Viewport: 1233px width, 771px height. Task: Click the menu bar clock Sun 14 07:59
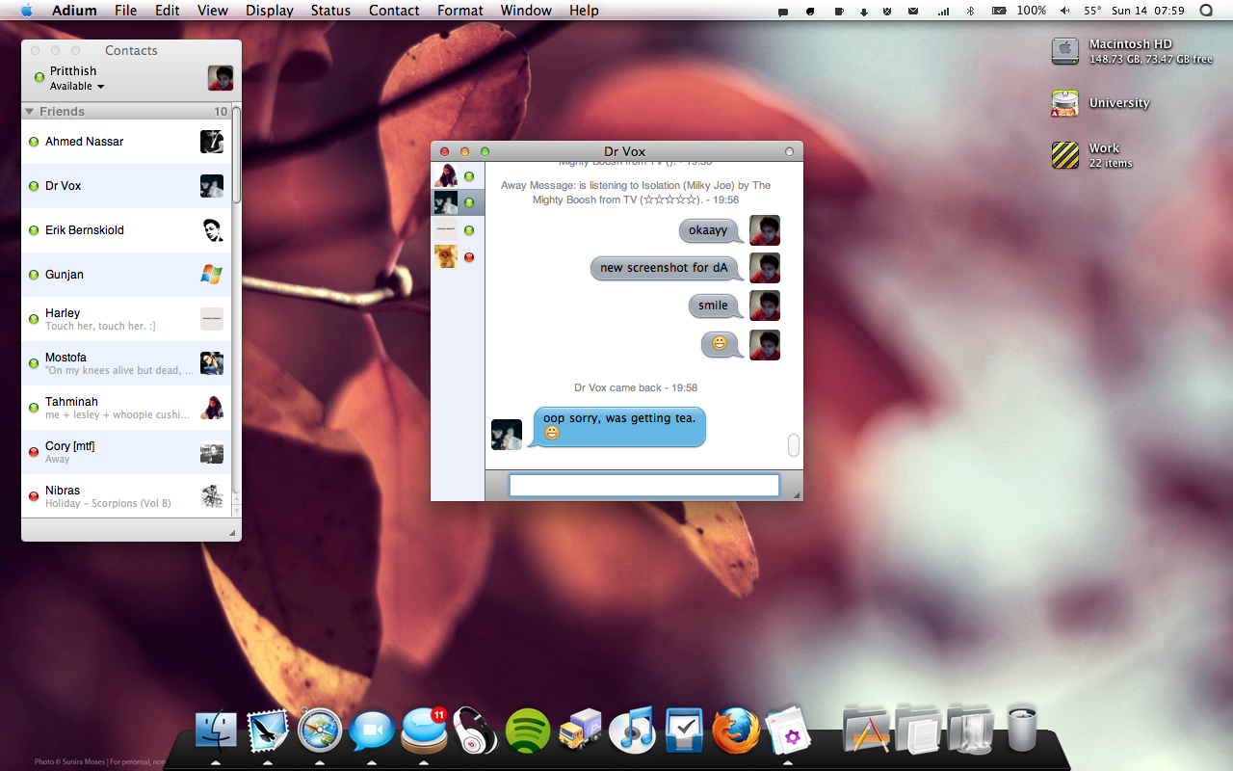click(1148, 11)
